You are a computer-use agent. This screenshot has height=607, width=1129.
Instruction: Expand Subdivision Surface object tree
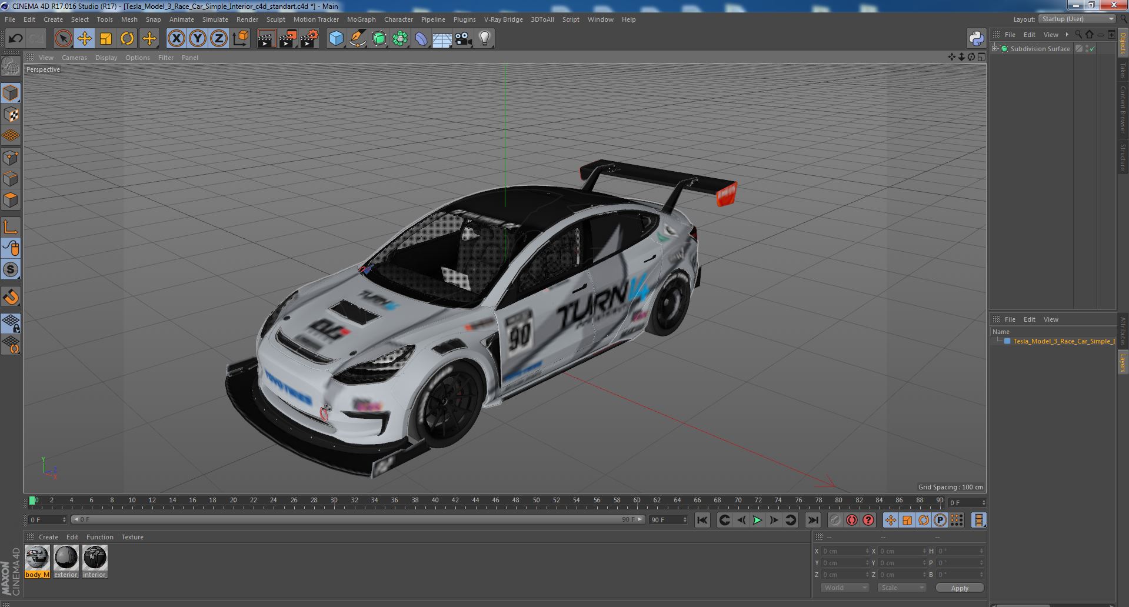[x=995, y=49]
